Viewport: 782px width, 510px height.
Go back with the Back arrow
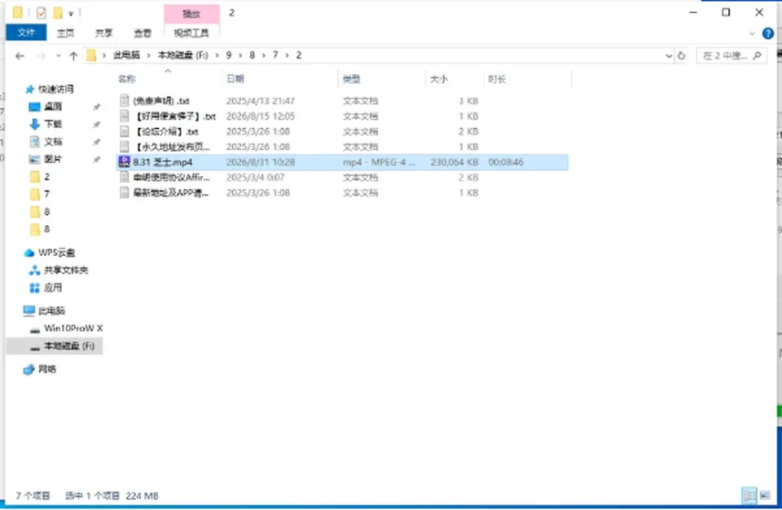click(x=20, y=56)
